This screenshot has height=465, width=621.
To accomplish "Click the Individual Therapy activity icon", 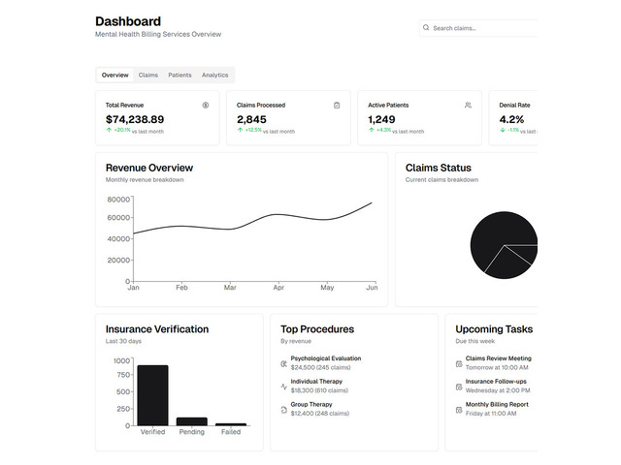I will tap(283, 387).
